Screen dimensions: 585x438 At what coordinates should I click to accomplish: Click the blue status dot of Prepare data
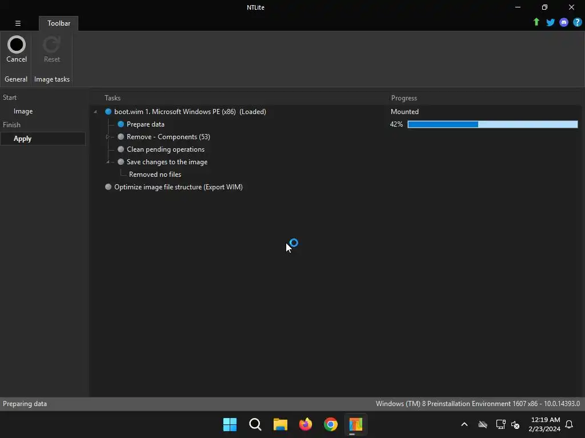pos(121,124)
